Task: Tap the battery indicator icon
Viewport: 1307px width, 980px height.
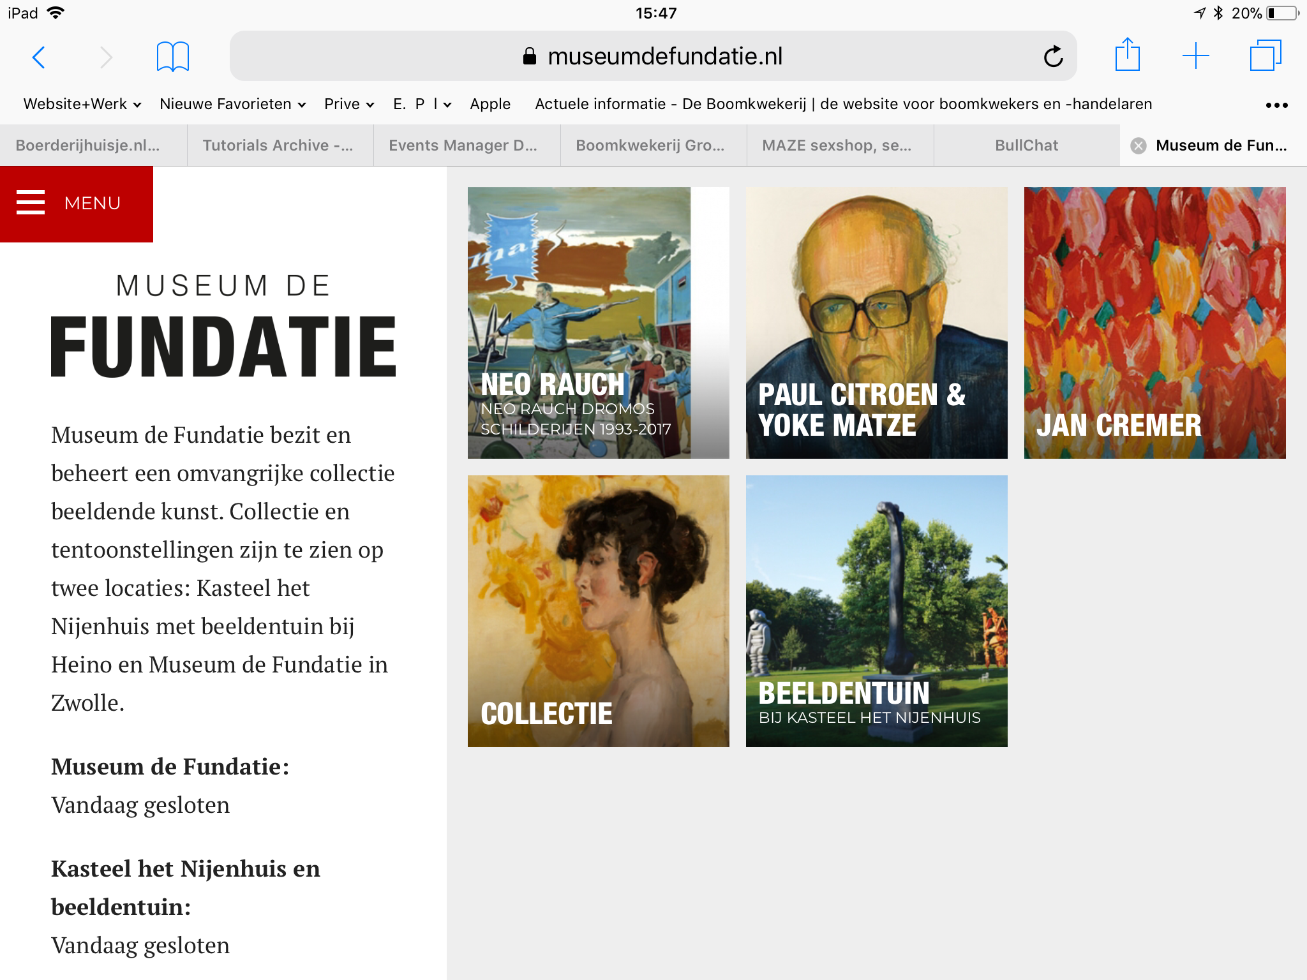Action: [x=1283, y=13]
